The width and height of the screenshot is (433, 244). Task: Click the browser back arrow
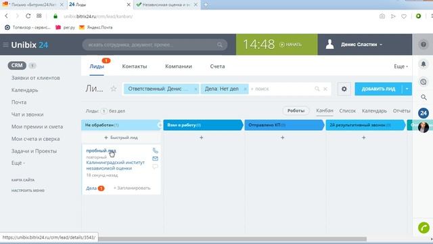coord(6,16)
